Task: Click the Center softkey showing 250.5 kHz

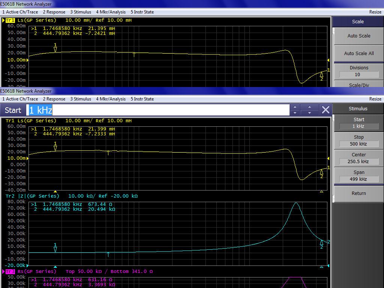Action: click(359, 158)
